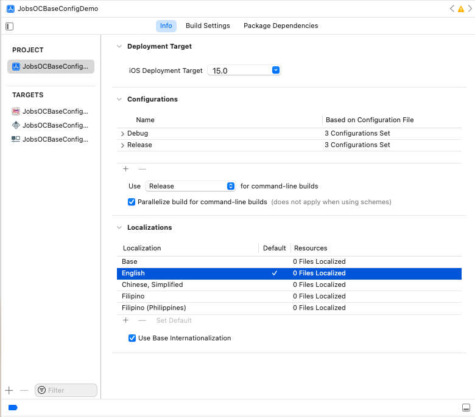This screenshot has width=475, height=417.
Task: Click the disabled Set Default button
Action: pos(174,320)
